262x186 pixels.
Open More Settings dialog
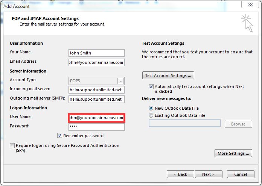pos(233,153)
